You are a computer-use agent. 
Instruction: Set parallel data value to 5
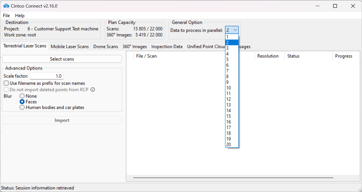(232, 59)
